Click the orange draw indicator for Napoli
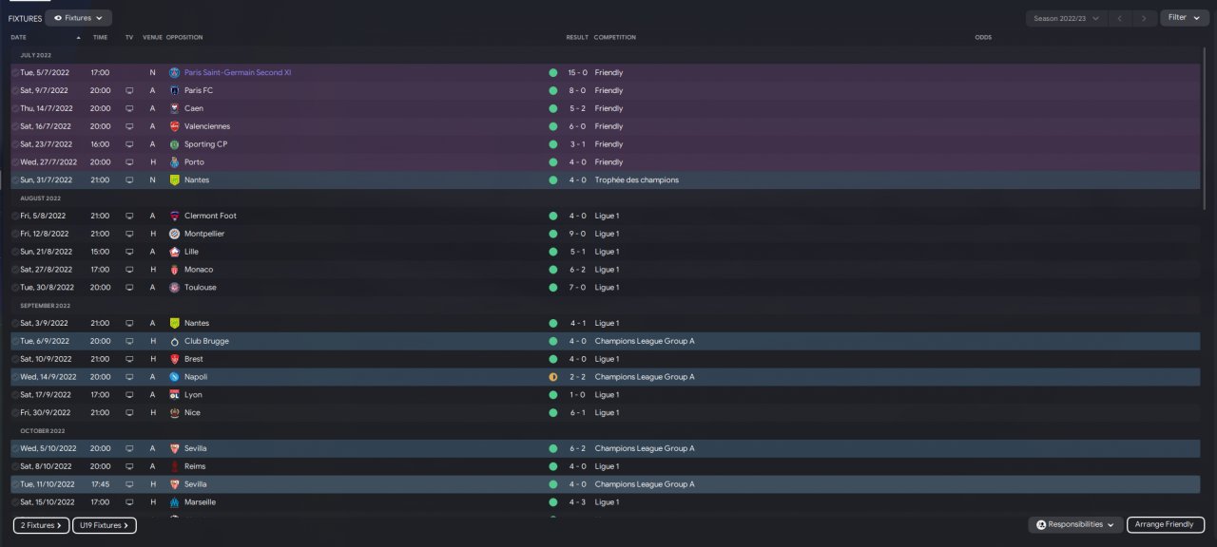This screenshot has width=1217, height=547. 552,377
